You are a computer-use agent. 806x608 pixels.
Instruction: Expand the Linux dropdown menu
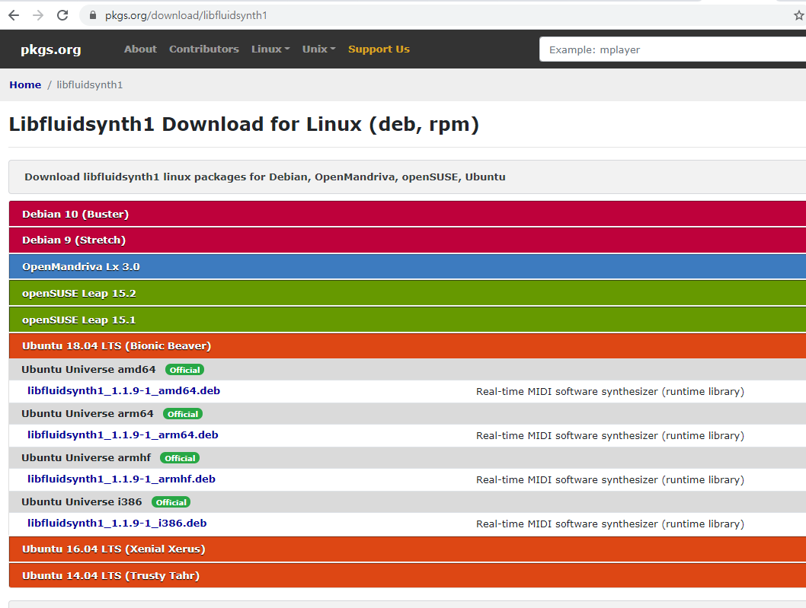pyautogui.click(x=270, y=49)
